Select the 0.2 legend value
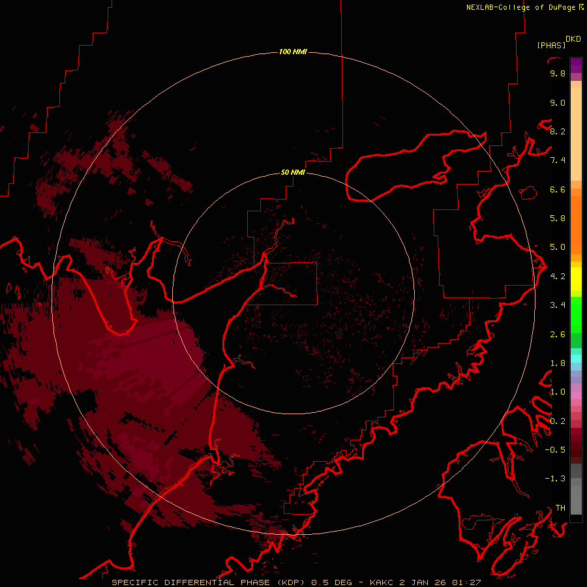The image size is (587, 587). coord(558,421)
